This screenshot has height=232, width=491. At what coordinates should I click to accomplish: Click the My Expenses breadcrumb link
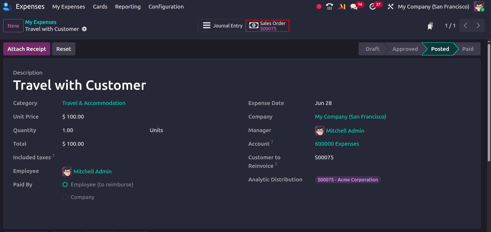[x=41, y=22]
